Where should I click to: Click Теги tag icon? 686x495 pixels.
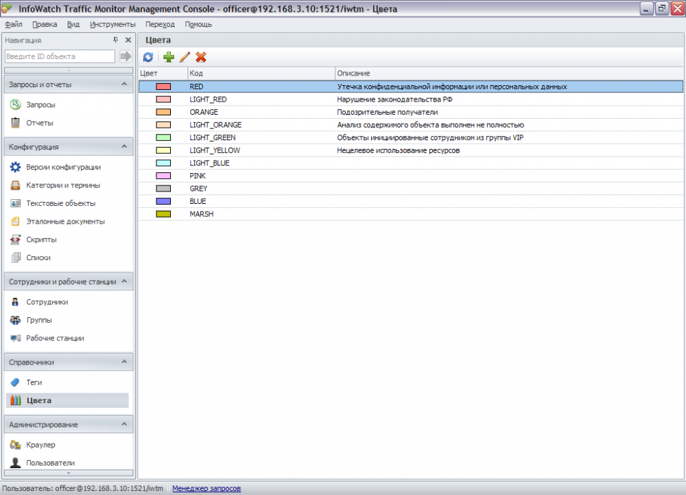click(15, 382)
